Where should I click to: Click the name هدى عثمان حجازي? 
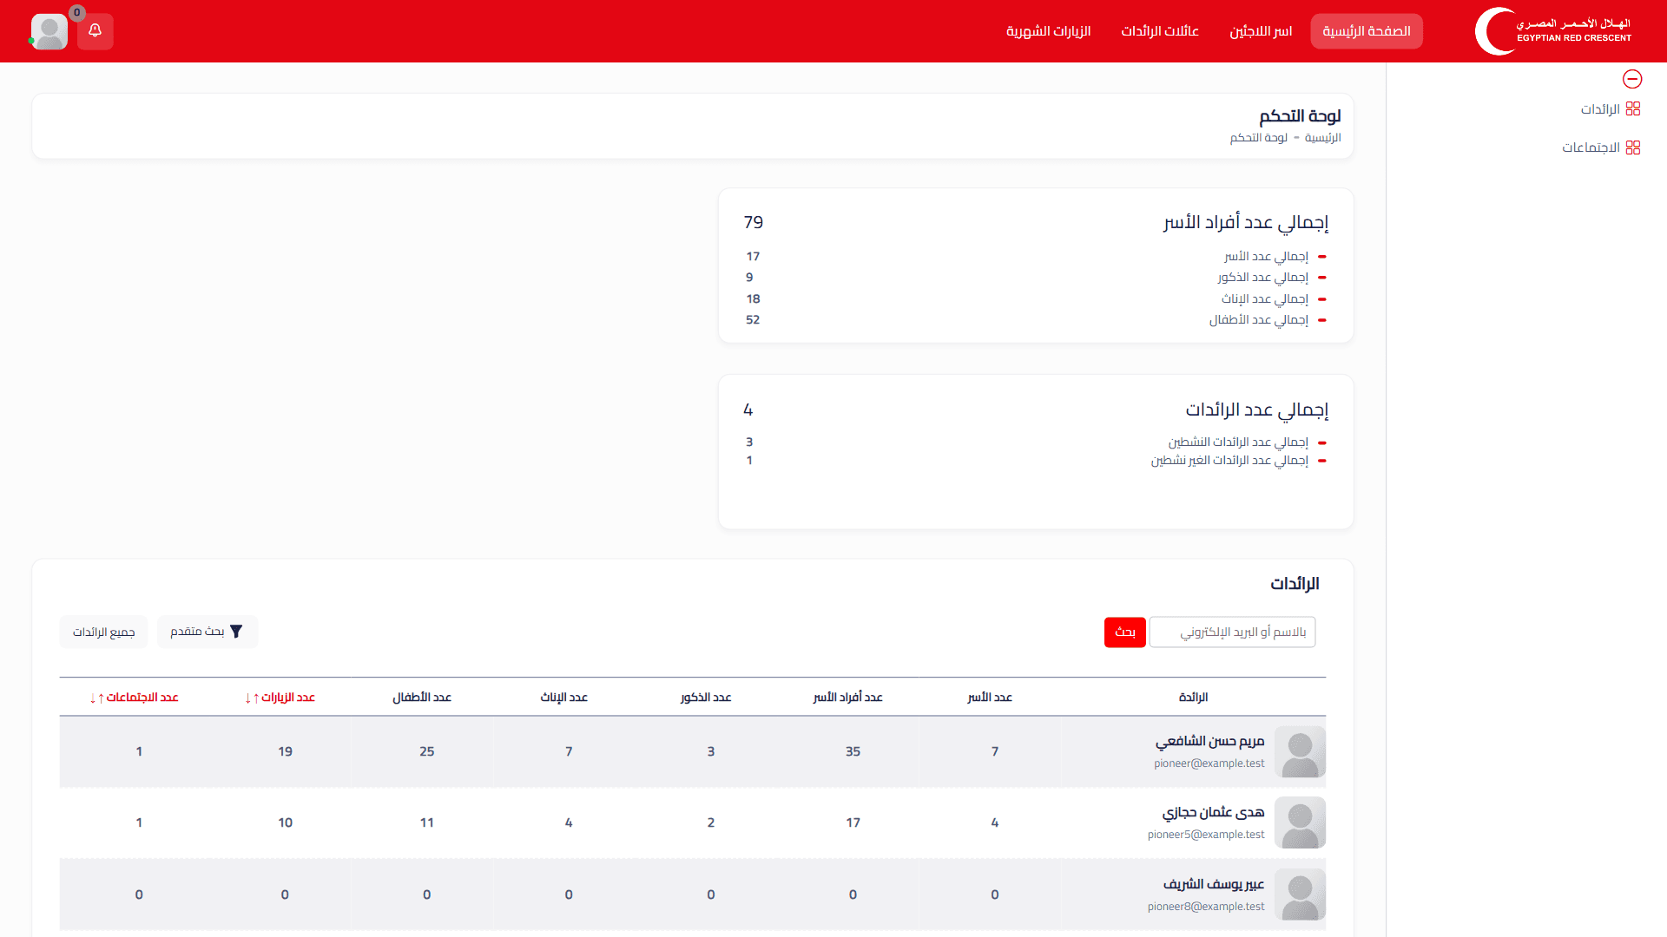coord(1214,812)
